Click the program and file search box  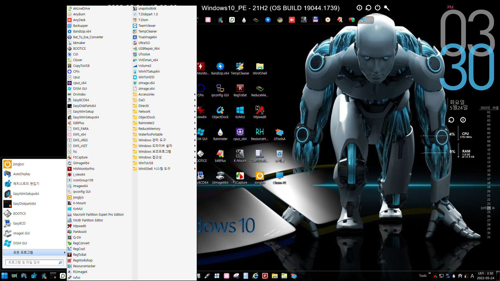tap(34, 263)
